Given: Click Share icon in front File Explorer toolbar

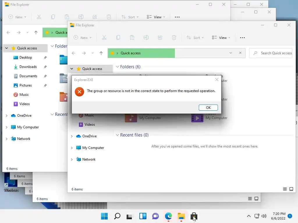Looking at the screenshot, I should (x=160, y=37).
